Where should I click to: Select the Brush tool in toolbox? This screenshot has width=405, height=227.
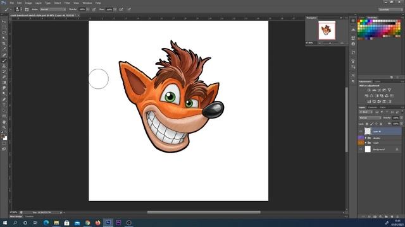[x=4, y=61]
